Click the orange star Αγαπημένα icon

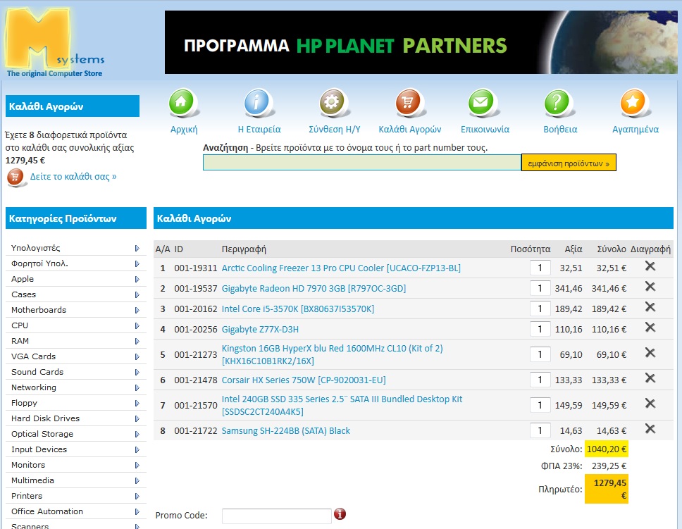click(x=633, y=103)
